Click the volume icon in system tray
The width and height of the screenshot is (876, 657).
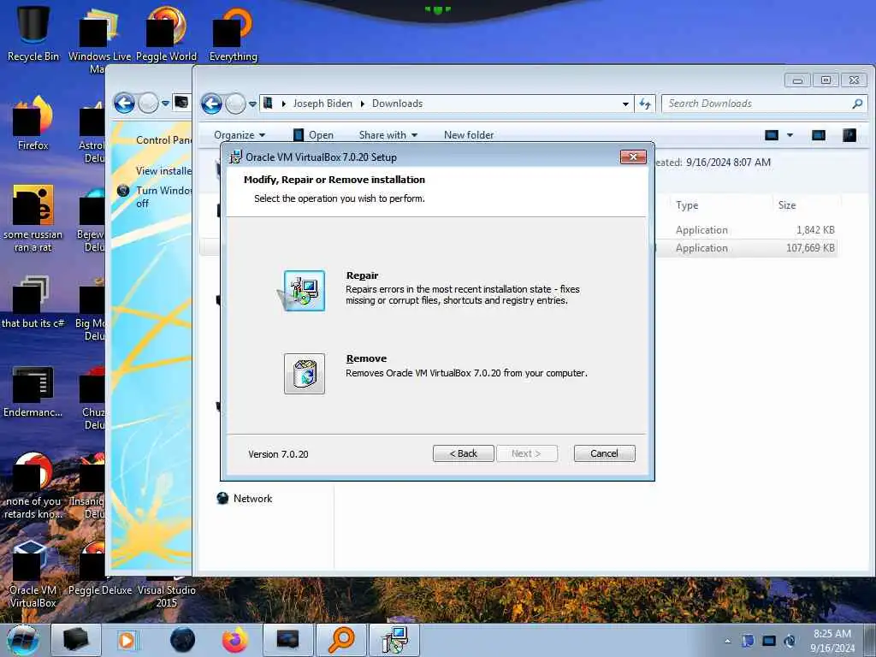tap(790, 641)
